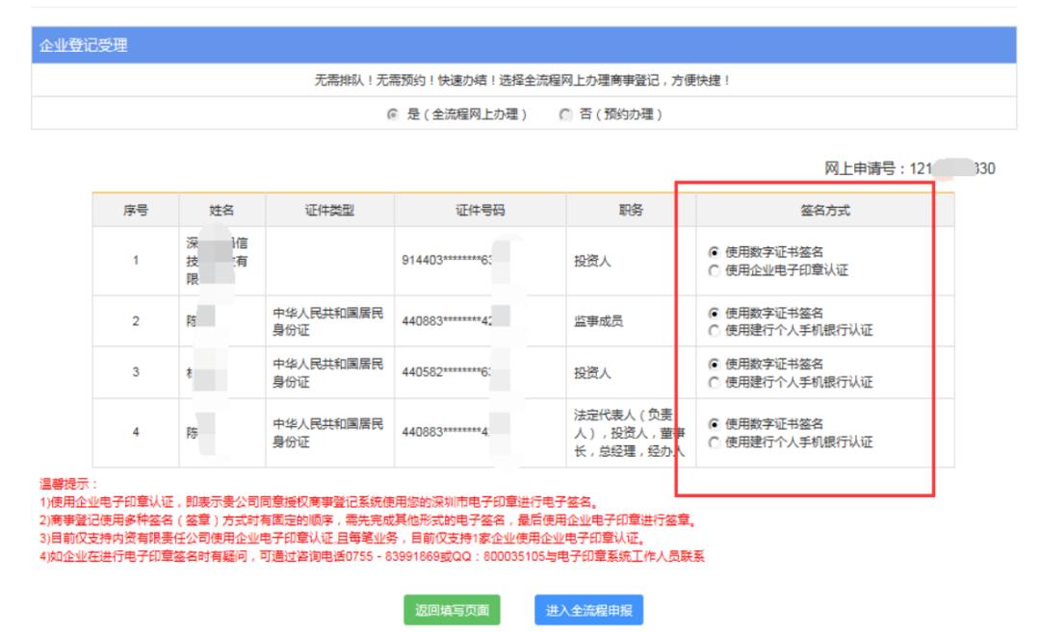Screen dimensions: 1040x632
Task: Select 否（预约办理） radio option
Action: (x=565, y=114)
